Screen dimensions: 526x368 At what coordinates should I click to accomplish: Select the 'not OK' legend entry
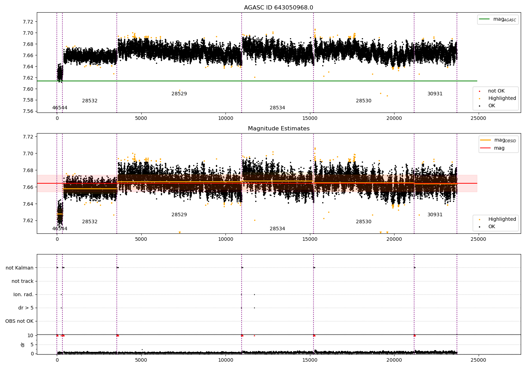[496, 91]
